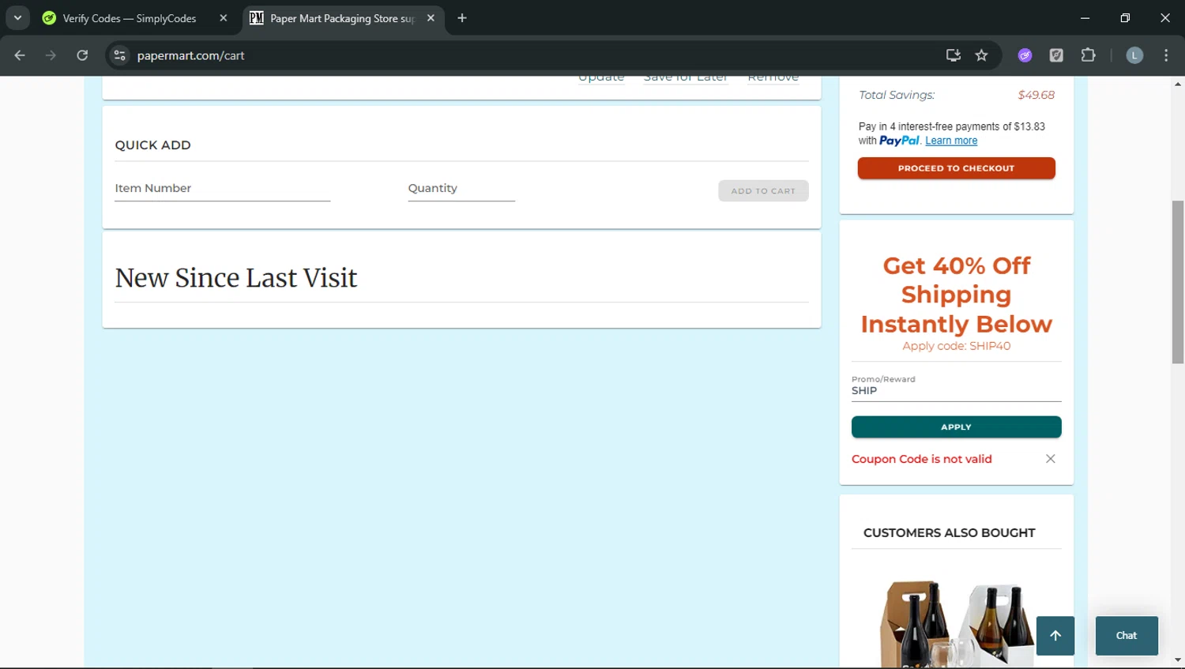Click the Add to Cart button
Screen dimensions: 1185x669
click(x=763, y=191)
